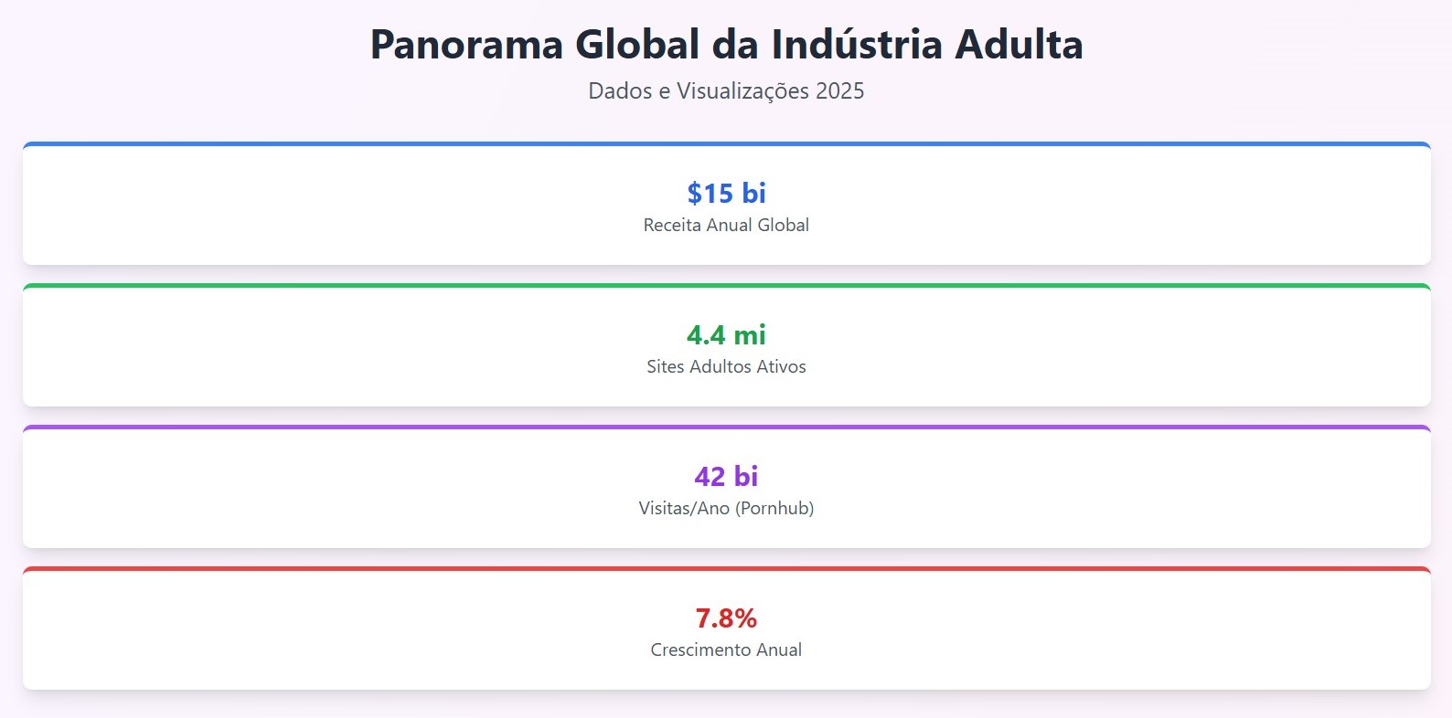
Task: Click the "(Pornhub)" text in the visits card
Action: point(774,508)
